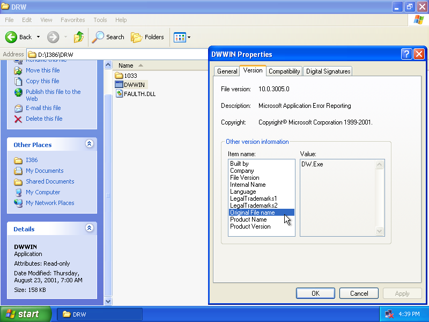Switch to the Digital Signatures tab
The width and height of the screenshot is (429, 322).
coord(327,71)
